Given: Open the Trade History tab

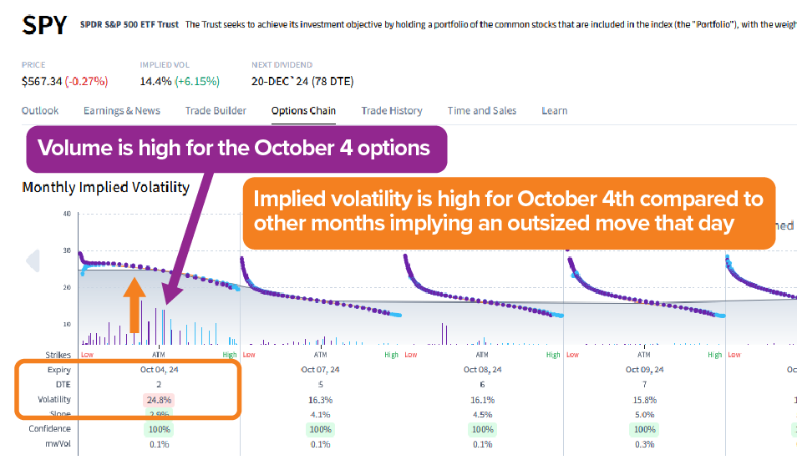Looking at the screenshot, I should pyautogui.click(x=392, y=111).
